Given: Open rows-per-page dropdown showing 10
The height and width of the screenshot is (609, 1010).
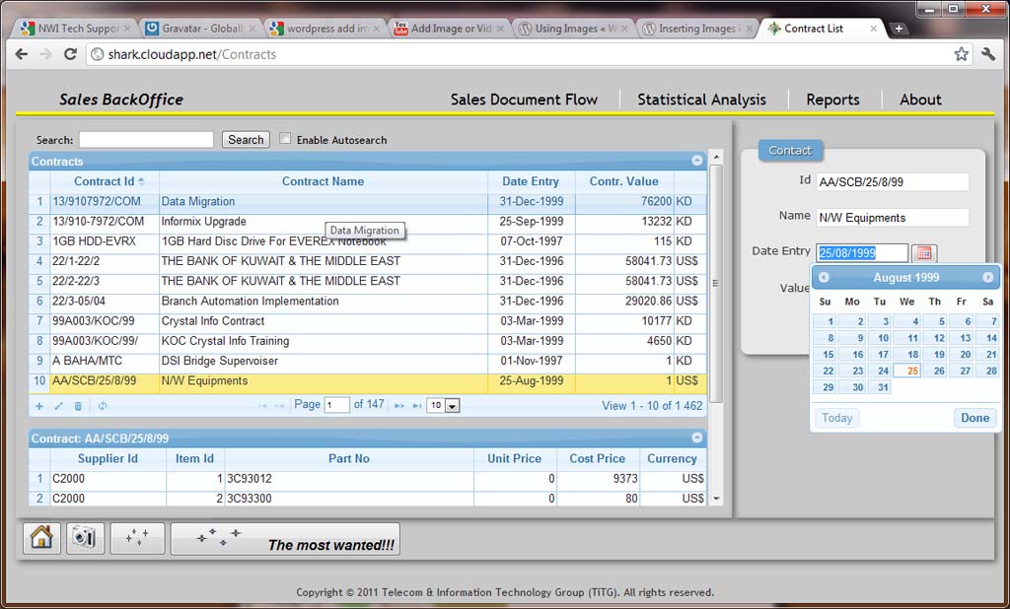Looking at the screenshot, I should pos(444,405).
